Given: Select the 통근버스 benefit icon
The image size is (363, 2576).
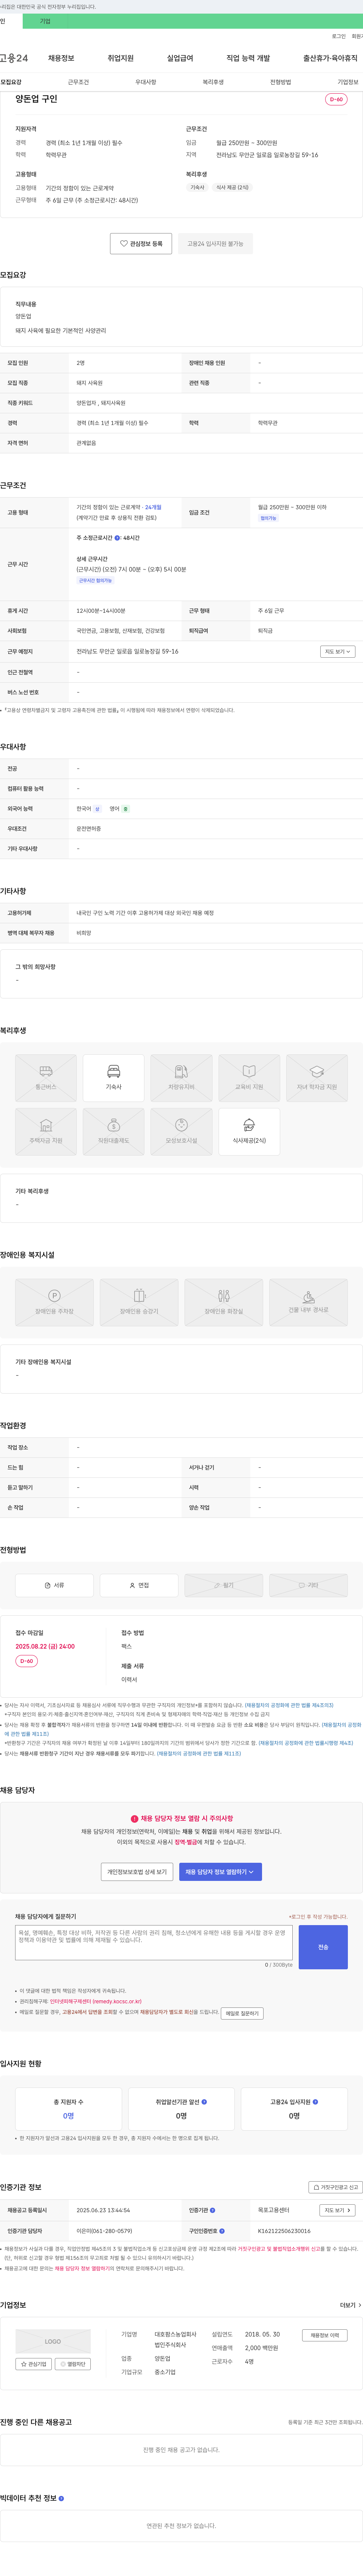Looking at the screenshot, I should tap(46, 1078).
